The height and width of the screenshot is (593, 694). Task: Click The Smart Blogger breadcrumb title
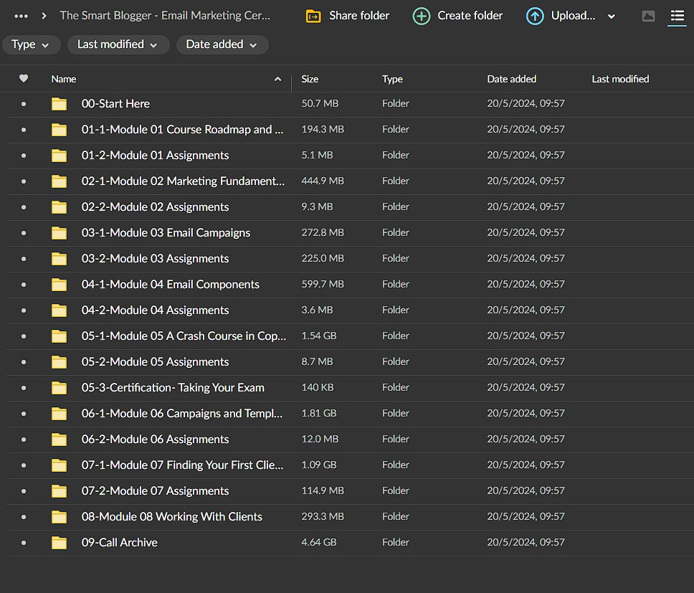[x=165, y=15]
